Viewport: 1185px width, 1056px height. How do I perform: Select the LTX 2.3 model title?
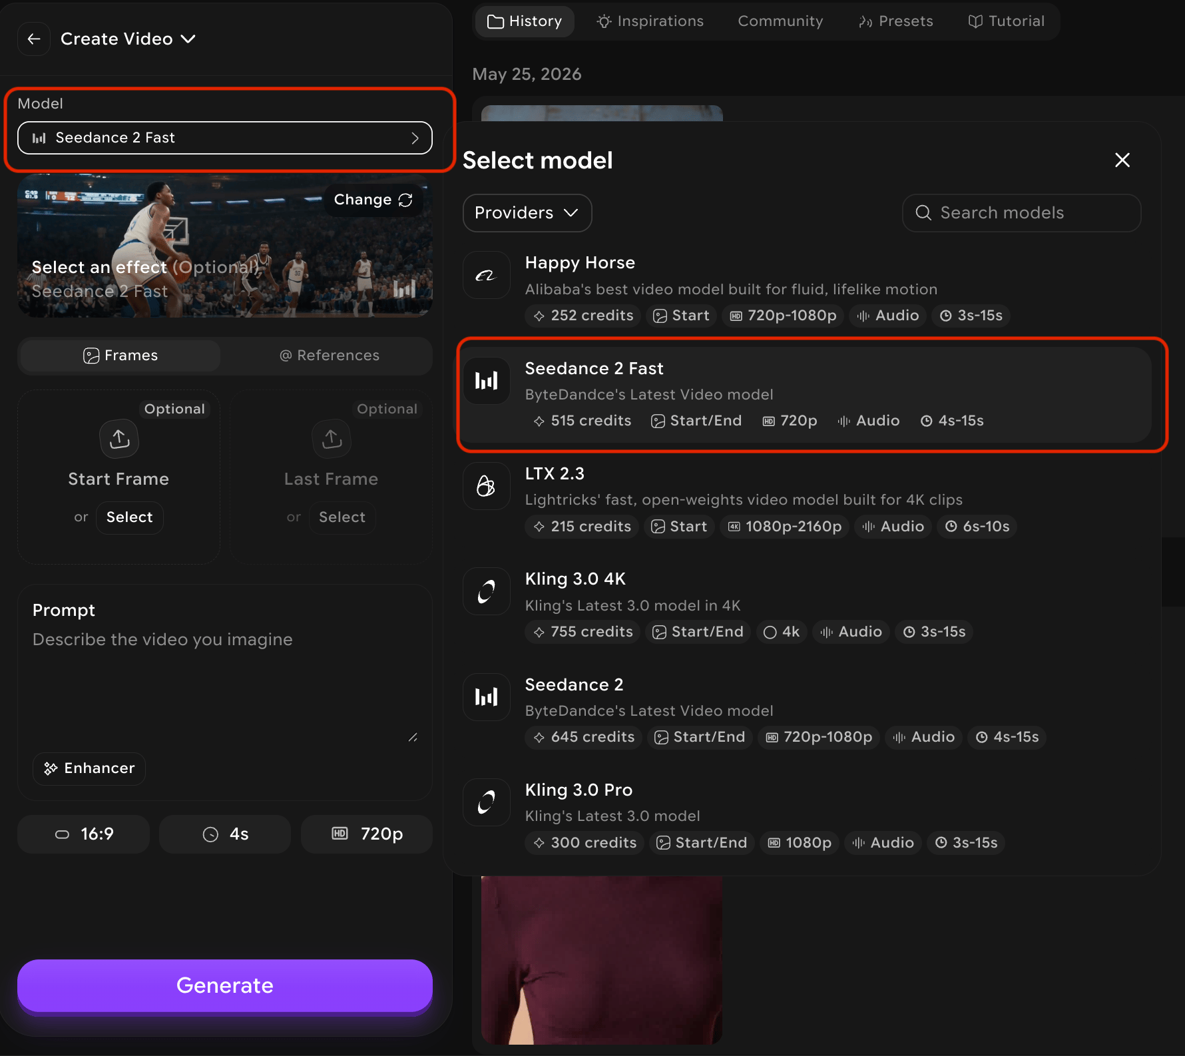(x=555, y=474)
